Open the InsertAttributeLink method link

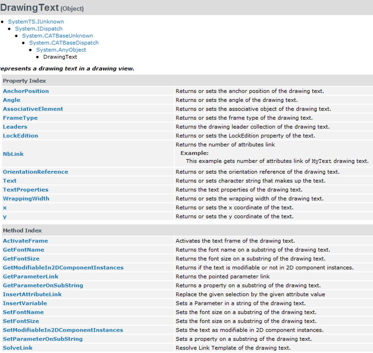pos(32,295)
